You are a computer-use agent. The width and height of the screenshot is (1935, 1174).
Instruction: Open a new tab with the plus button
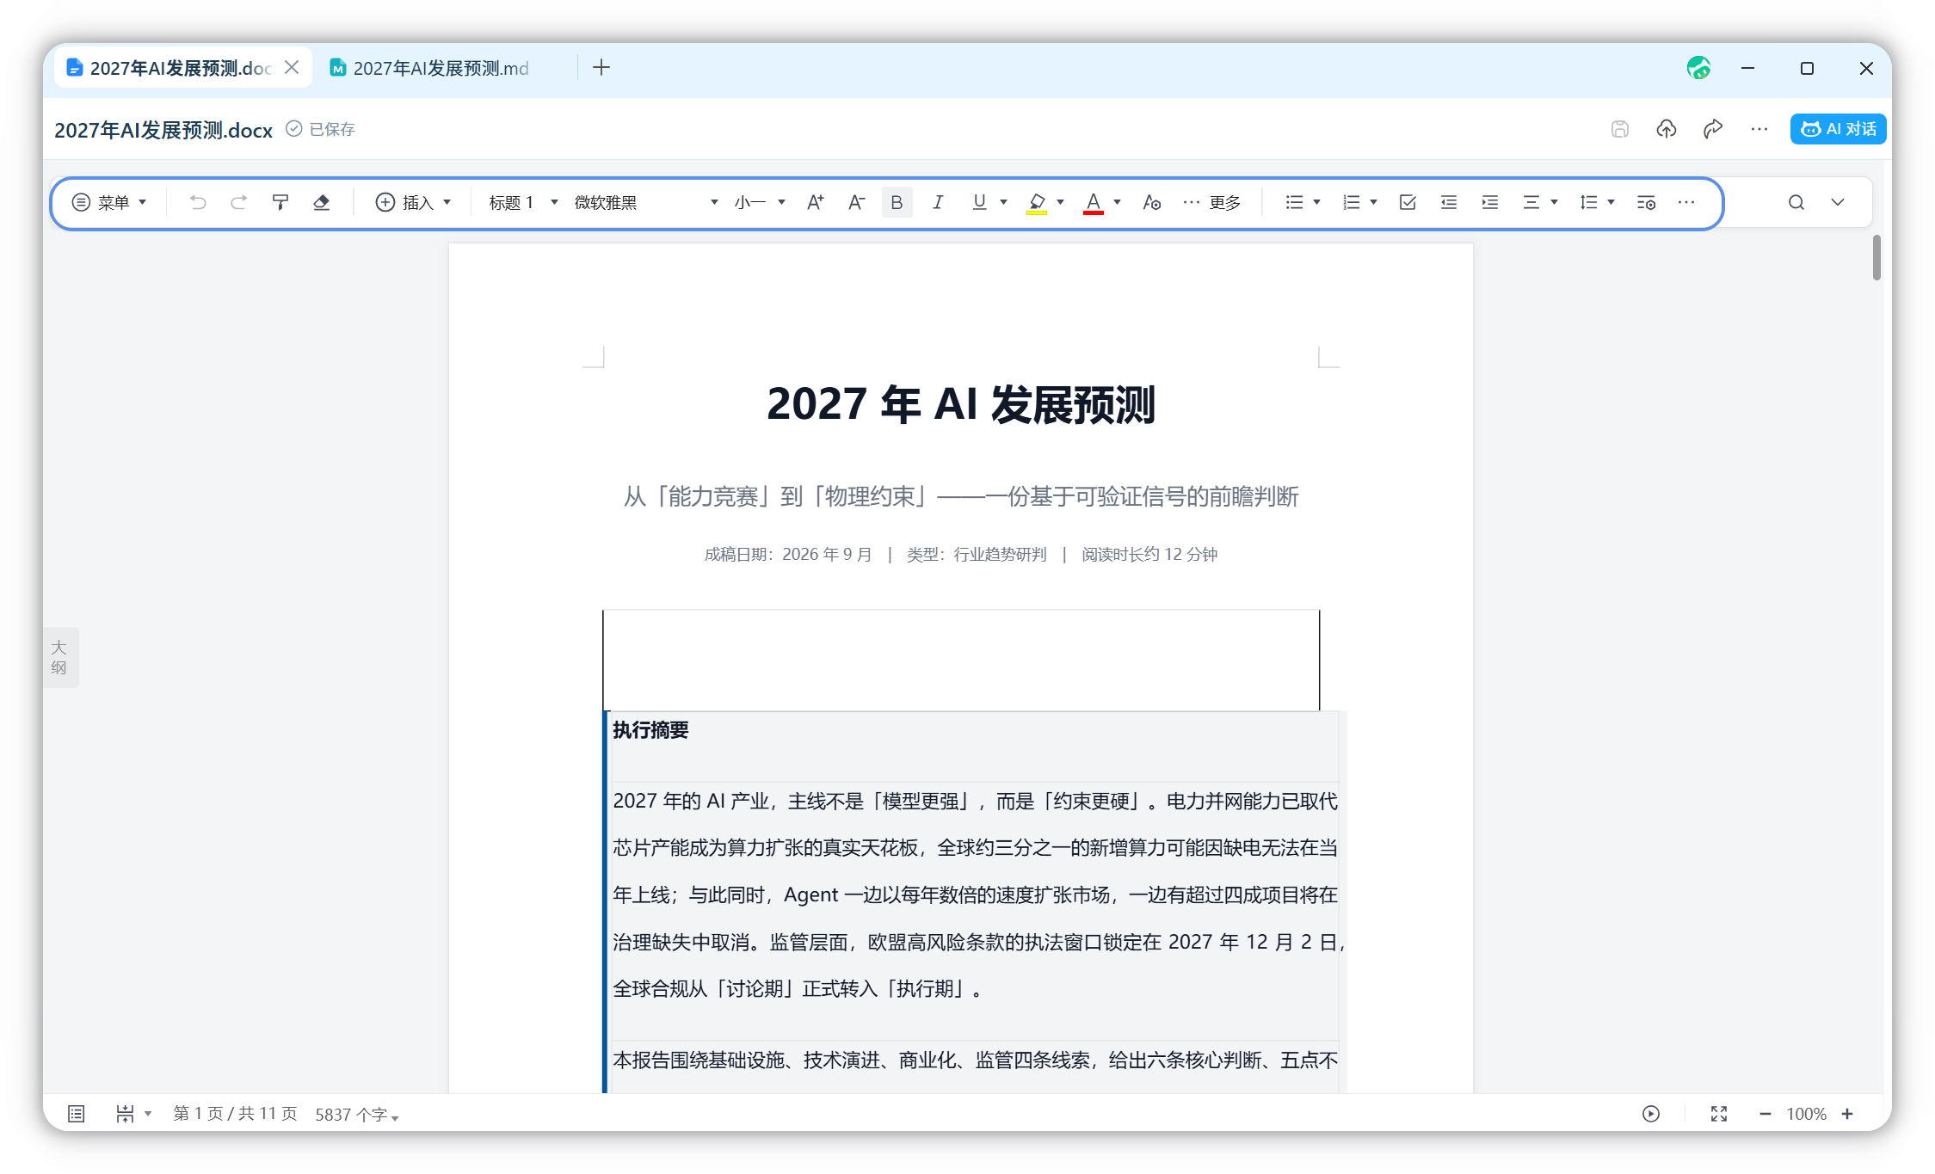(601, 67)
